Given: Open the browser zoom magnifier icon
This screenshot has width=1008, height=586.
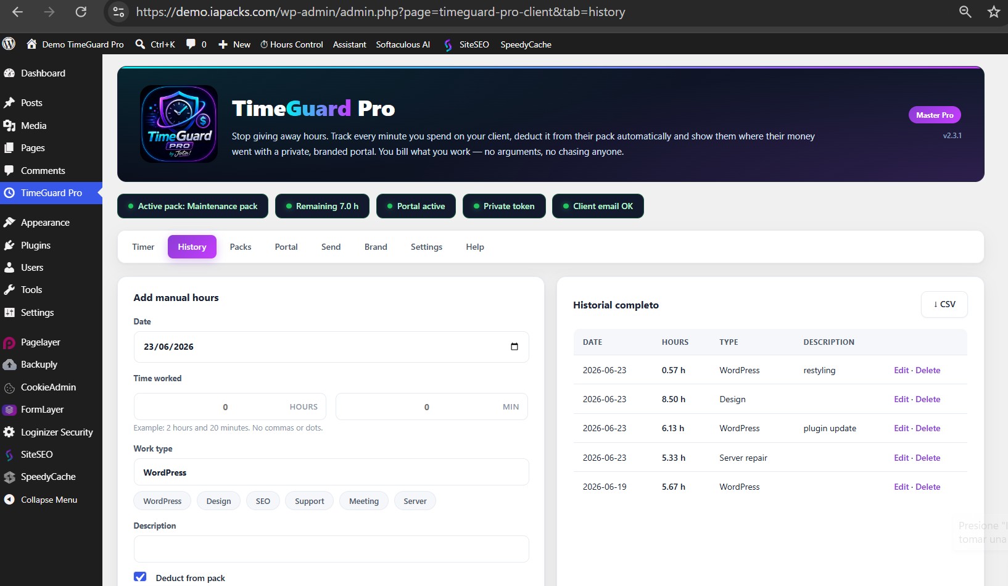Looking at the screenshot, I should [x=965, y=12].
